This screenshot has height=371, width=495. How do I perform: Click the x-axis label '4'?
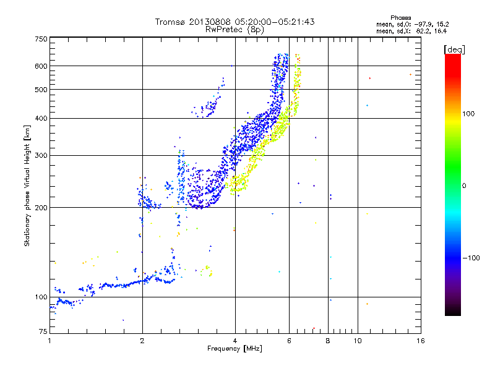[x=235, y=341]
